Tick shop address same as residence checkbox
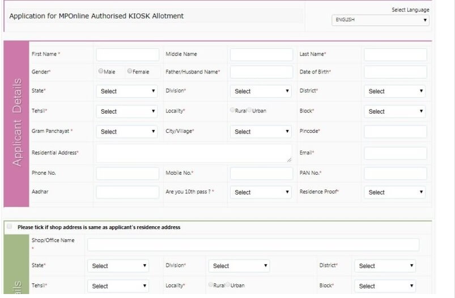Viewport: 455px width, 298px height. 9,226
